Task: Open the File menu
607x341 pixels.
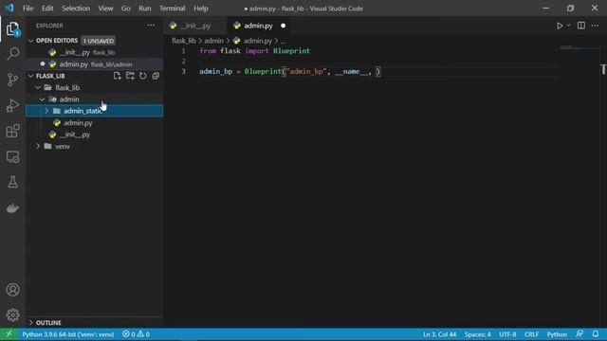Action: (28, 9)
